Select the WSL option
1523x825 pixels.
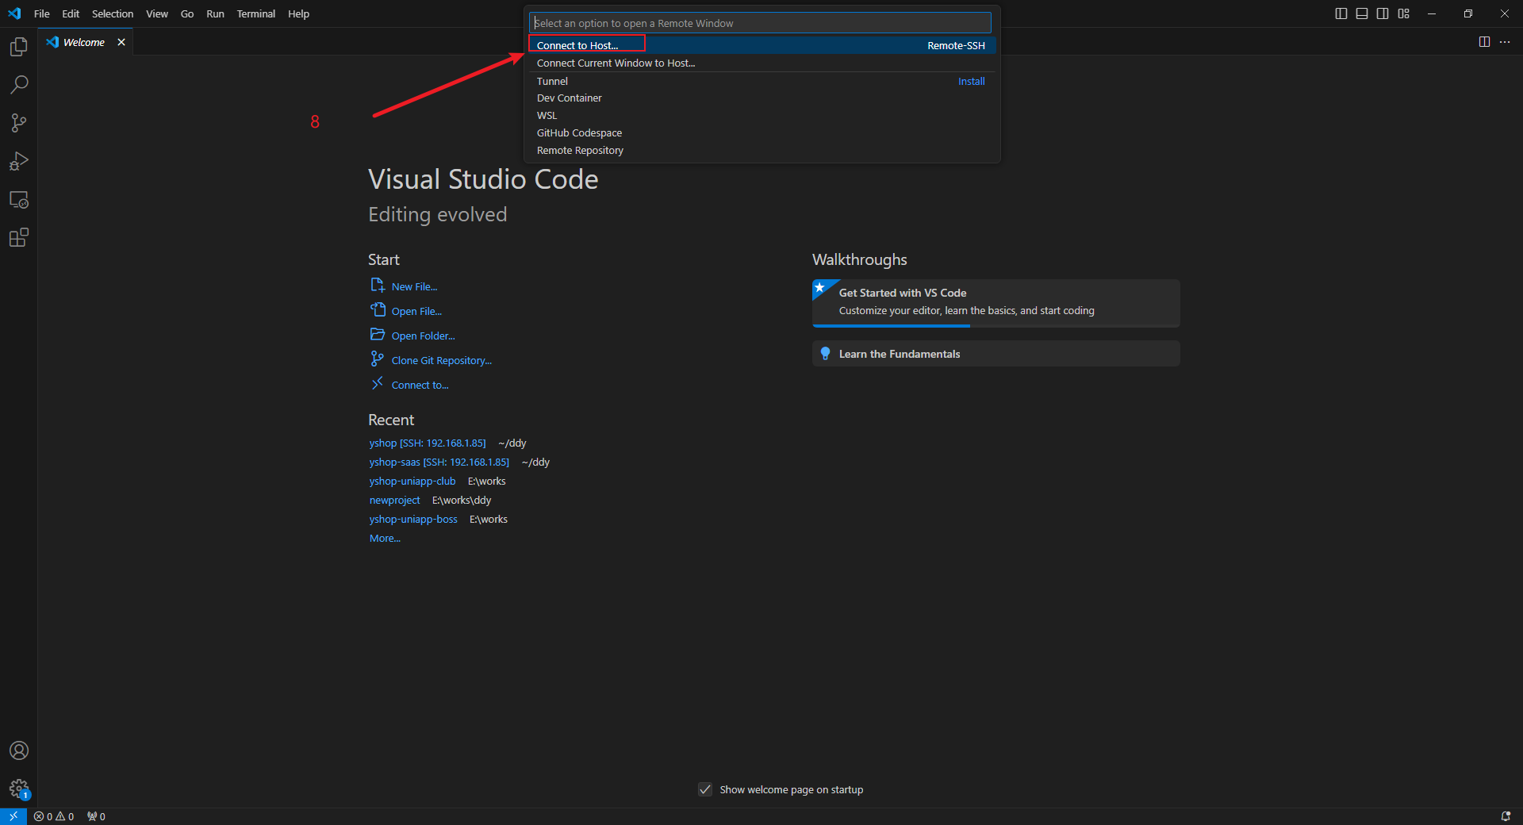761,116
